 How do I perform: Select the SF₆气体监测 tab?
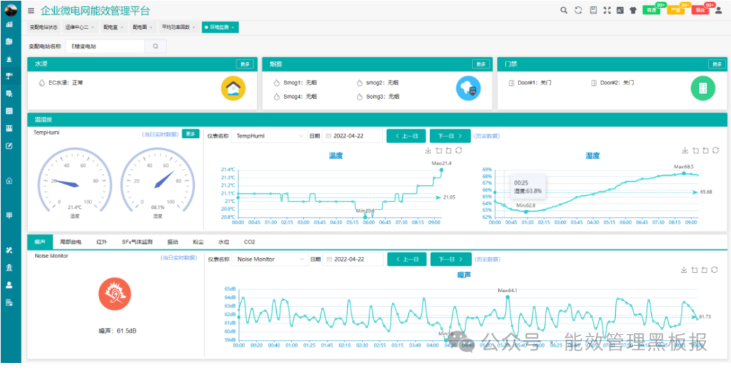click(137, 242)
